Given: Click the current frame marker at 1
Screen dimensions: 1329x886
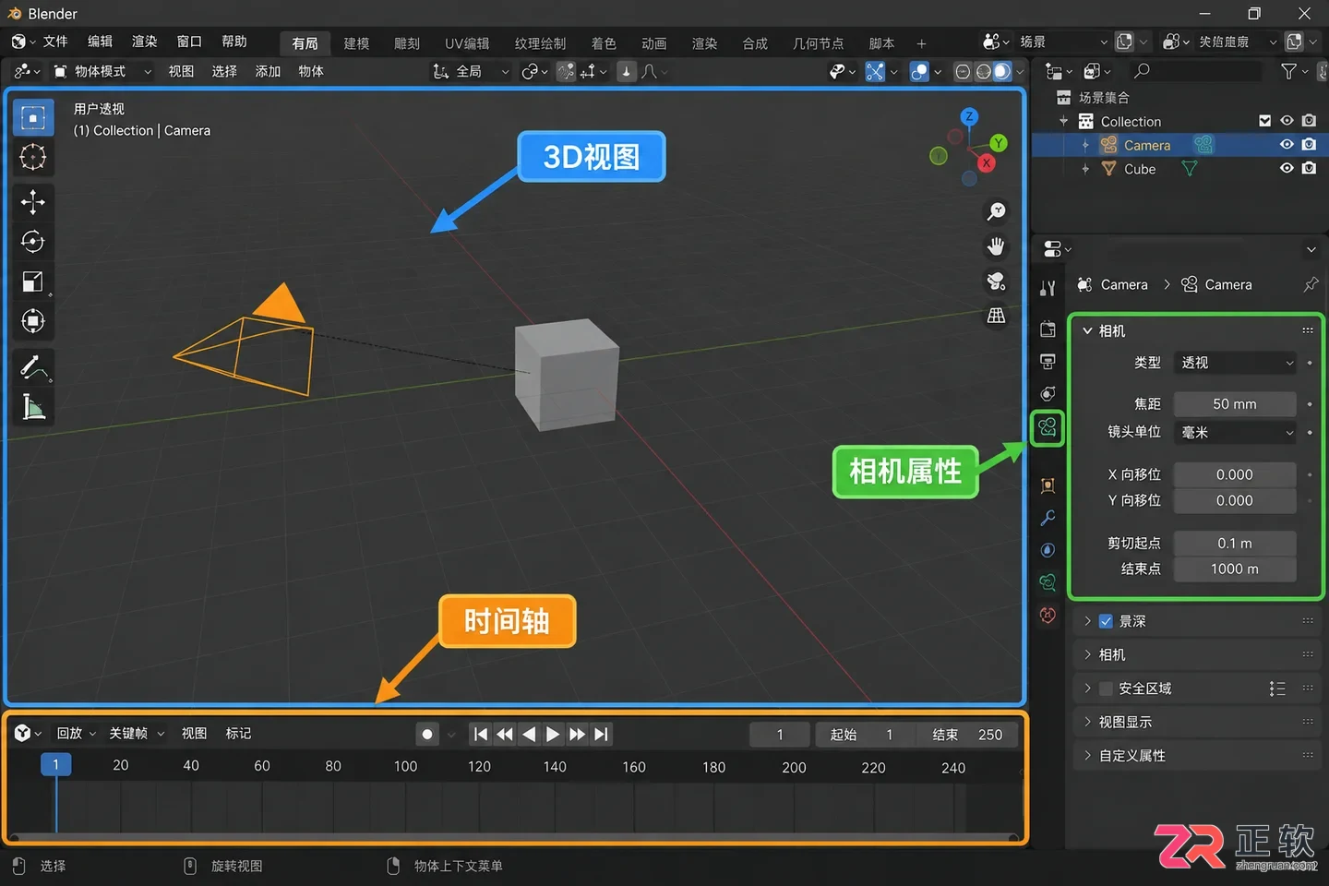Looking at the screenshot, I should [55, 765].
